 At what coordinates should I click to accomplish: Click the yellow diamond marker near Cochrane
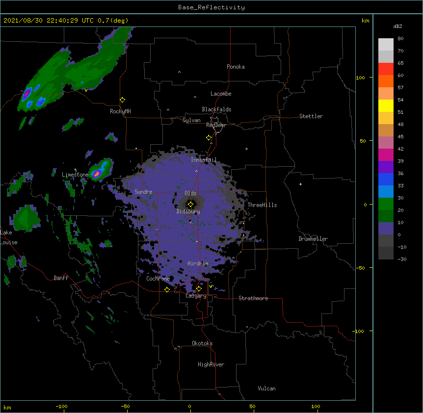tap(167, 289)
